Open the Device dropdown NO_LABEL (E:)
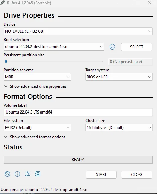Viewport: 157px width, 194px height. click(78, 31)
